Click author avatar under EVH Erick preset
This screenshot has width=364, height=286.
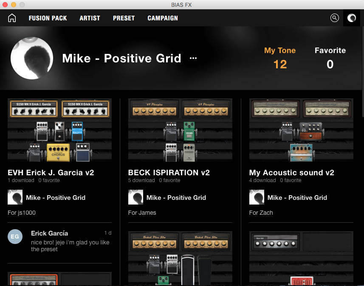[x=15, y=197]
